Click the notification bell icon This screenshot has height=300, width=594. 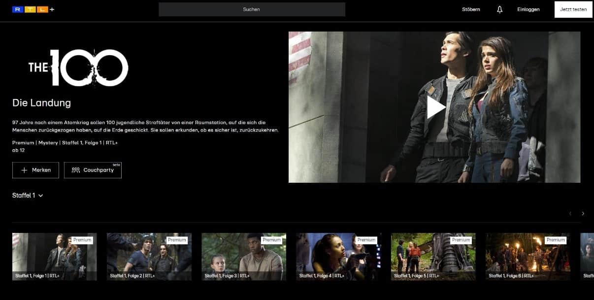coord(499,9)
